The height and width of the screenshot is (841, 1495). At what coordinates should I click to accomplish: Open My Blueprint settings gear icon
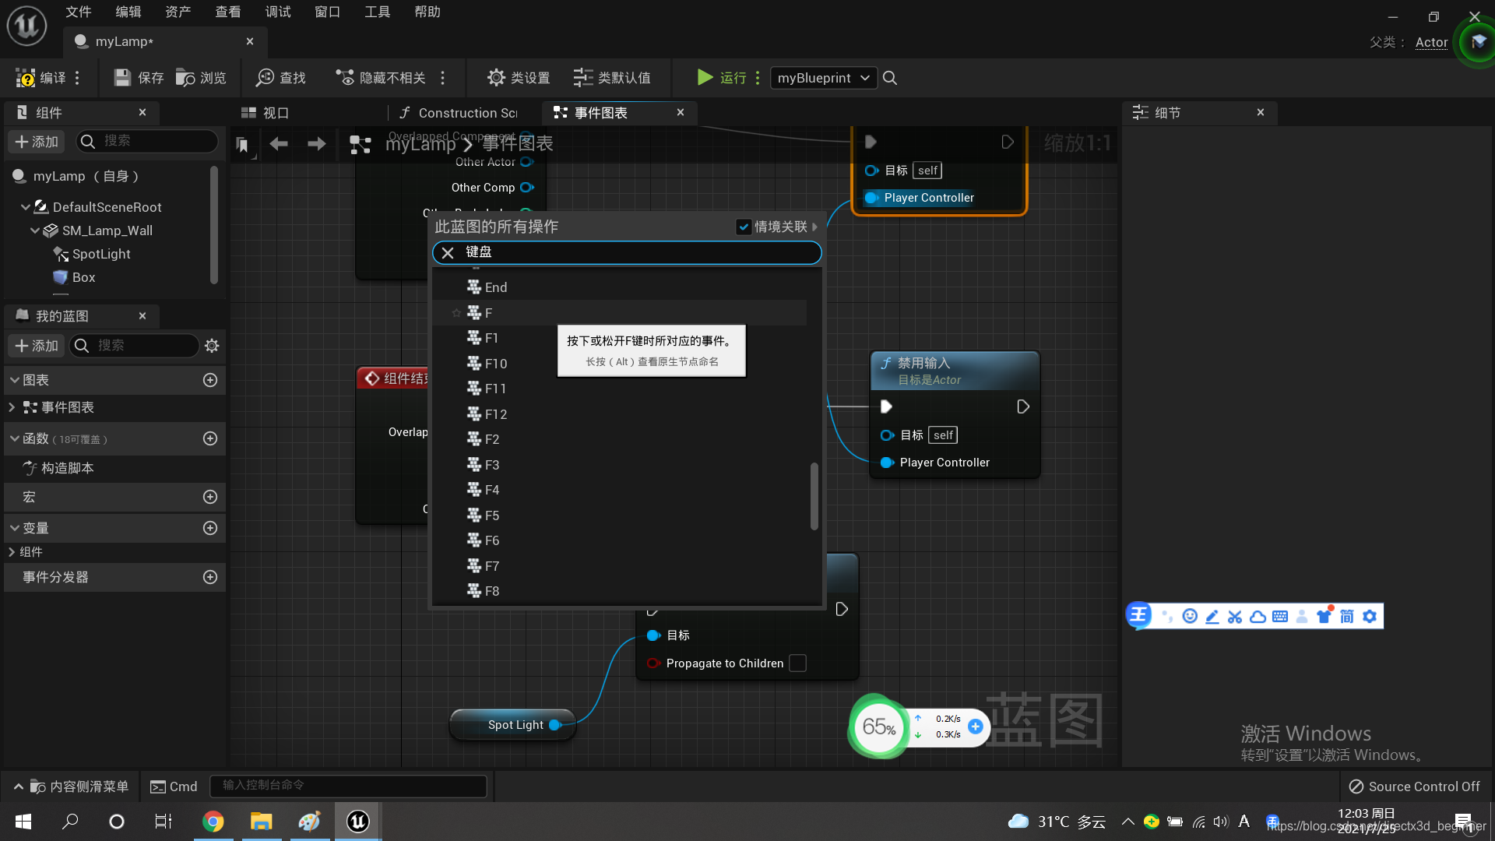click(x=212, y=346)
